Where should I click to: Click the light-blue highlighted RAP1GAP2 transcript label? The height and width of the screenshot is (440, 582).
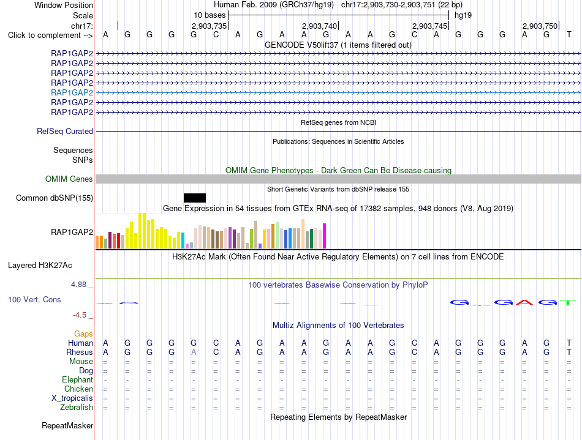(x=72, y=92)
